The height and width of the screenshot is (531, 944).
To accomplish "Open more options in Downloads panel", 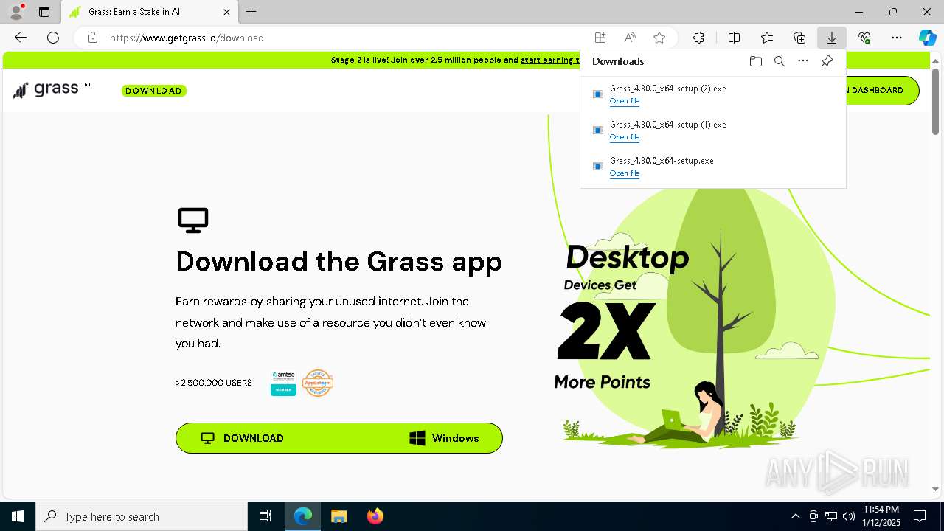I will (803, 61).
